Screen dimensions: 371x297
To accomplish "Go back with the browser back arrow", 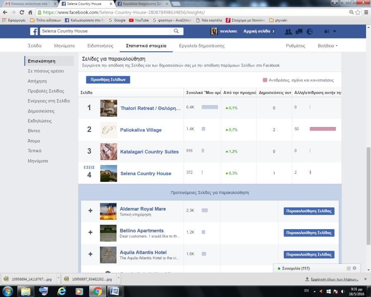I will (5, 12).
